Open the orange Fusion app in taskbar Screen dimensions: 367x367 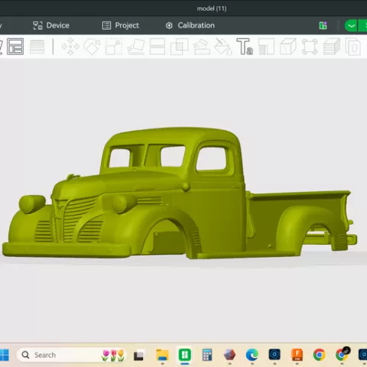point(297,355)
